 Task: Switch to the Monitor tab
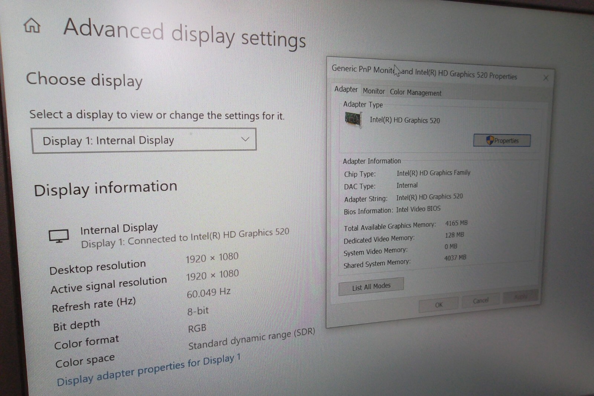tap(373, 91)
